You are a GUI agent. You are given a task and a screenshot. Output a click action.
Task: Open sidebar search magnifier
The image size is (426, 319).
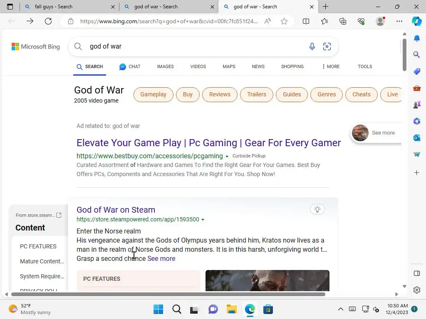coord(417,54)
